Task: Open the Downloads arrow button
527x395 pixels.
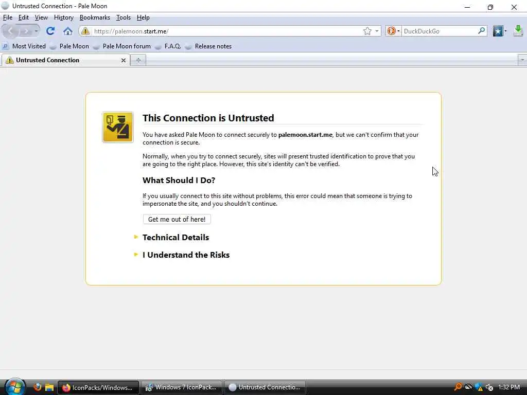Action: (x=518, y=31)
